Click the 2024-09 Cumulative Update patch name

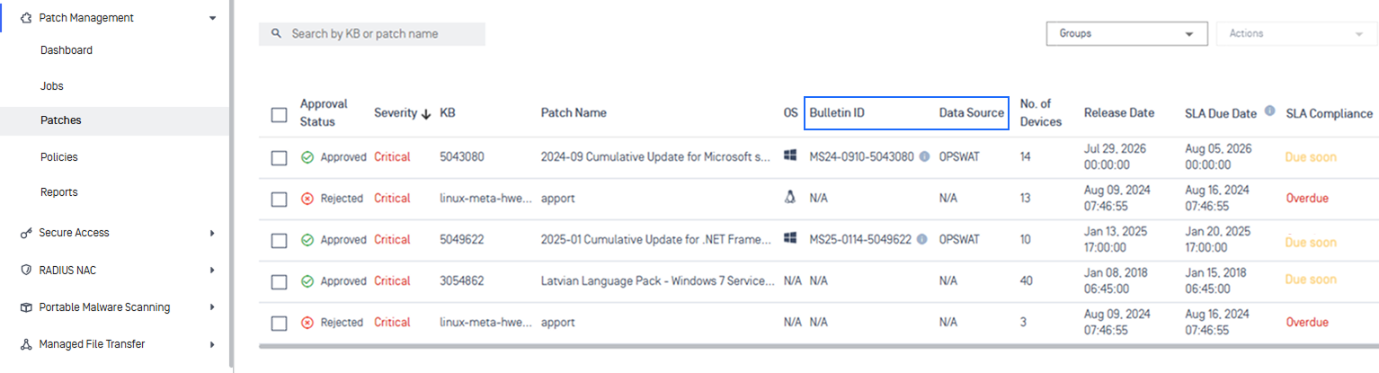coord(655,156)
